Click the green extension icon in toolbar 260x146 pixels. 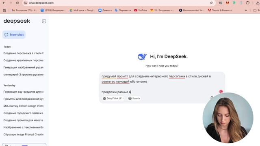point(234,3)
